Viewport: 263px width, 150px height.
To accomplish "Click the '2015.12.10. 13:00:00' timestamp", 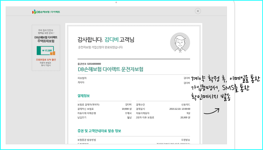I will (180, 109).
